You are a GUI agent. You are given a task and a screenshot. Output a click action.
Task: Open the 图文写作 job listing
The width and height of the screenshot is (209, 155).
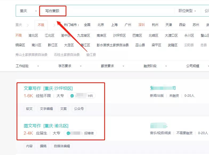(32, 126)
